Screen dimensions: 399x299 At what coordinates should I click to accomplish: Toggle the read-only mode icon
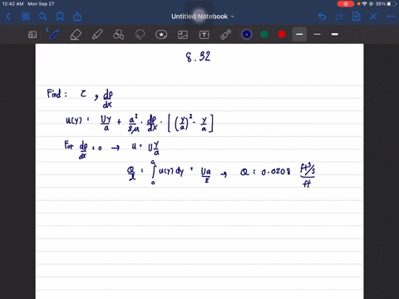point(32,35)
